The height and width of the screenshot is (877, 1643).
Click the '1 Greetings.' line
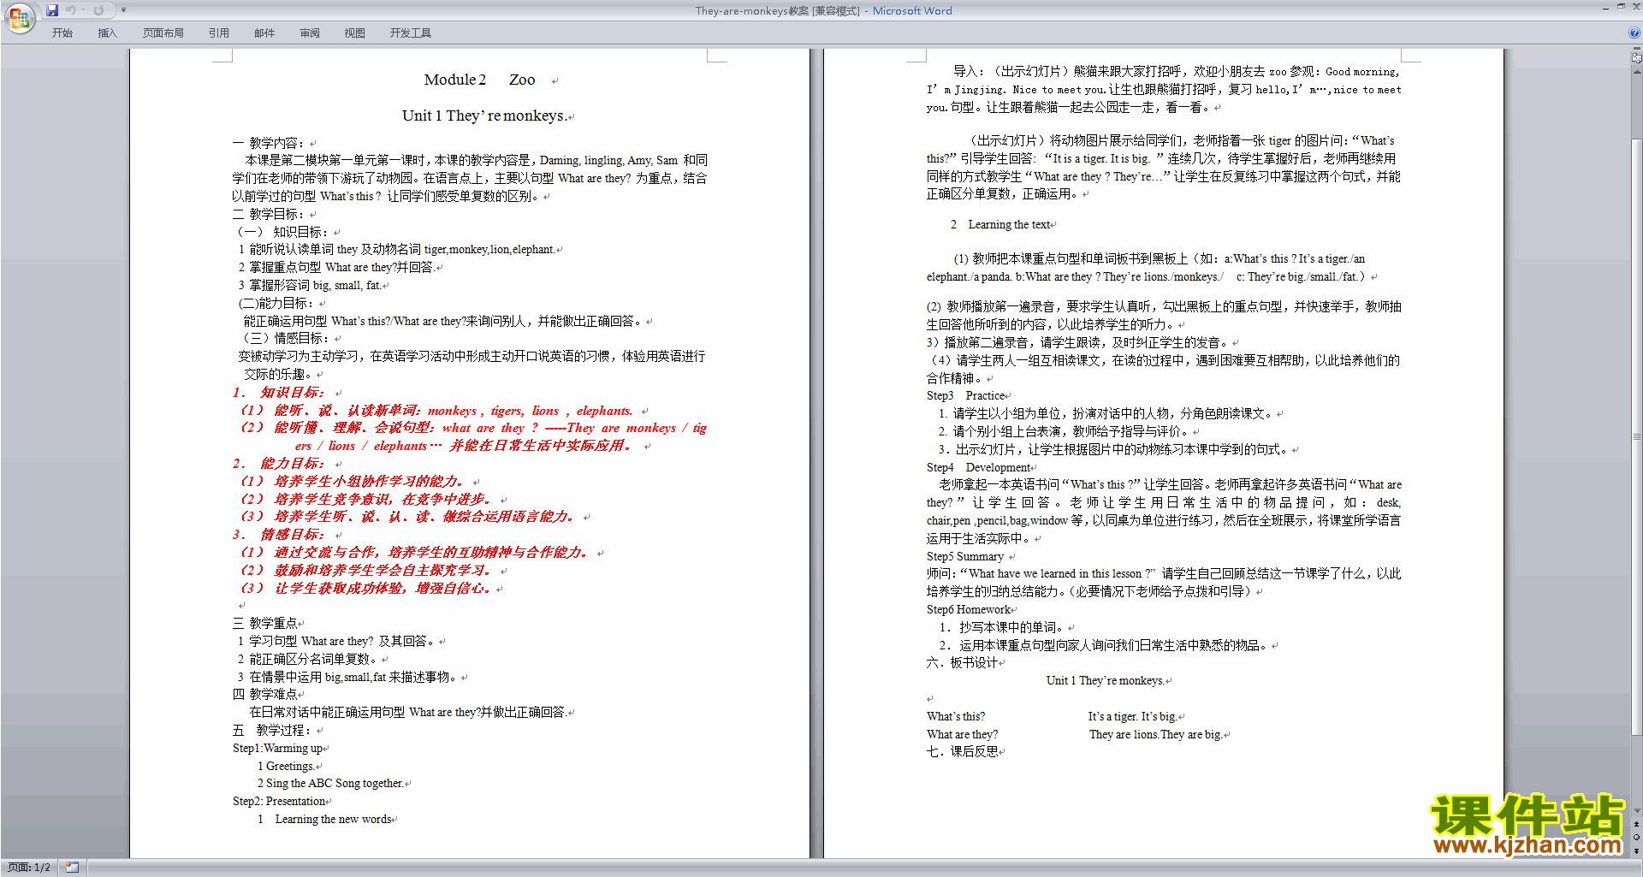pos(286,766)
